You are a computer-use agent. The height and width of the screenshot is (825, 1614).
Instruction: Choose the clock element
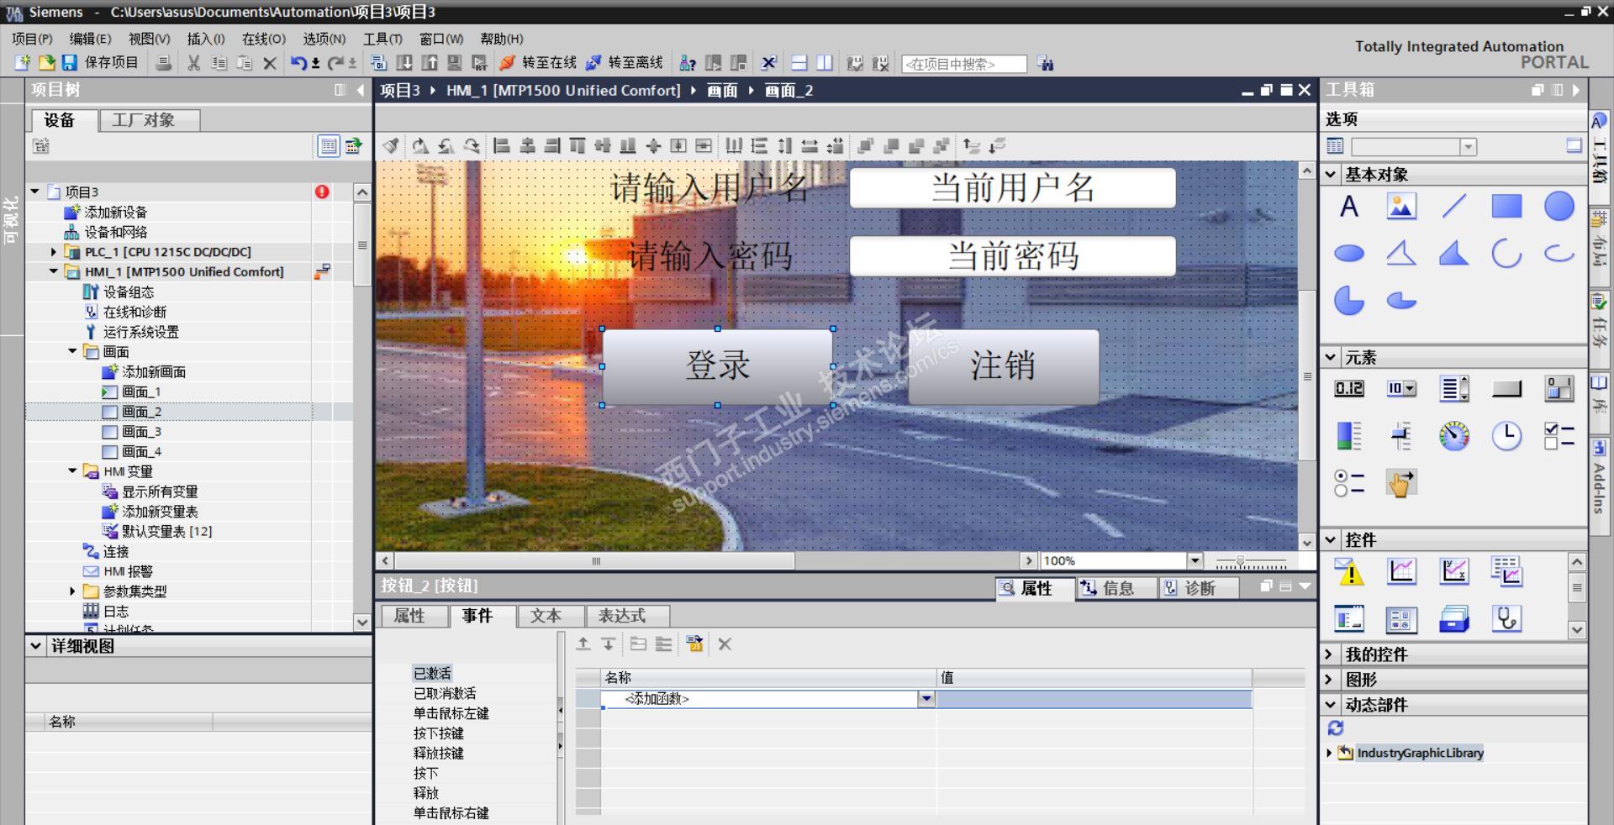[x=1506, y=436]
